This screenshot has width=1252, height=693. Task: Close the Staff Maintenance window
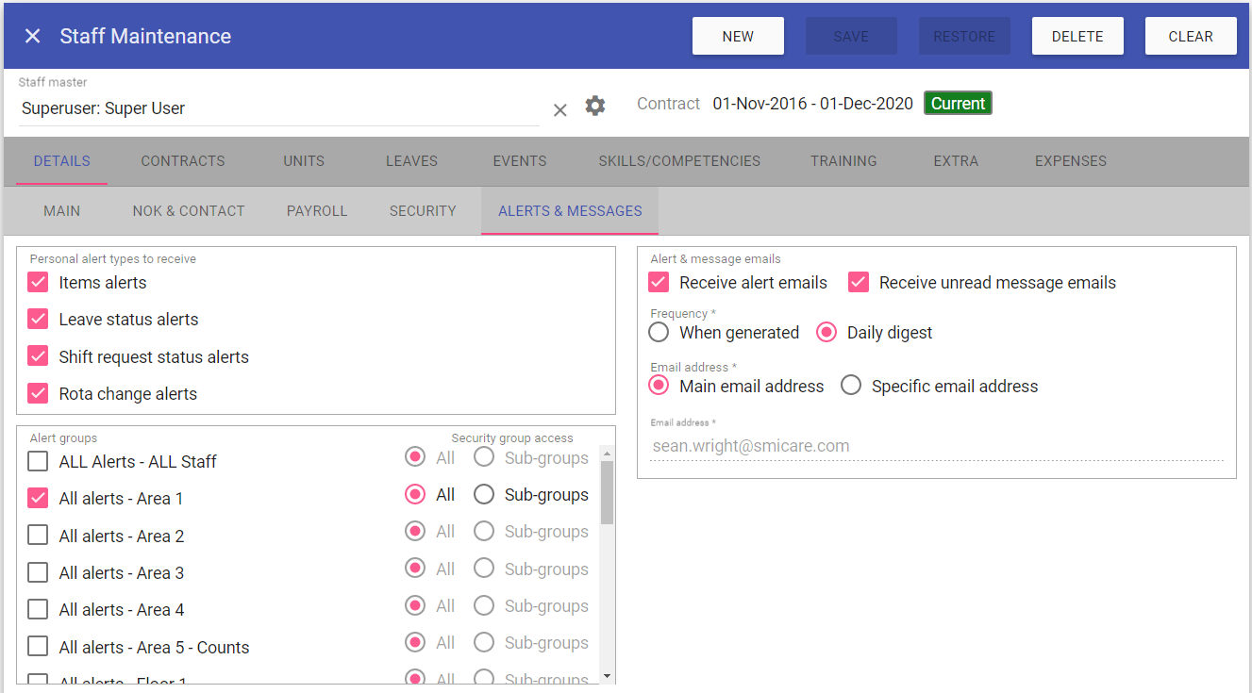pyautogui.click(x=32, y=36)
